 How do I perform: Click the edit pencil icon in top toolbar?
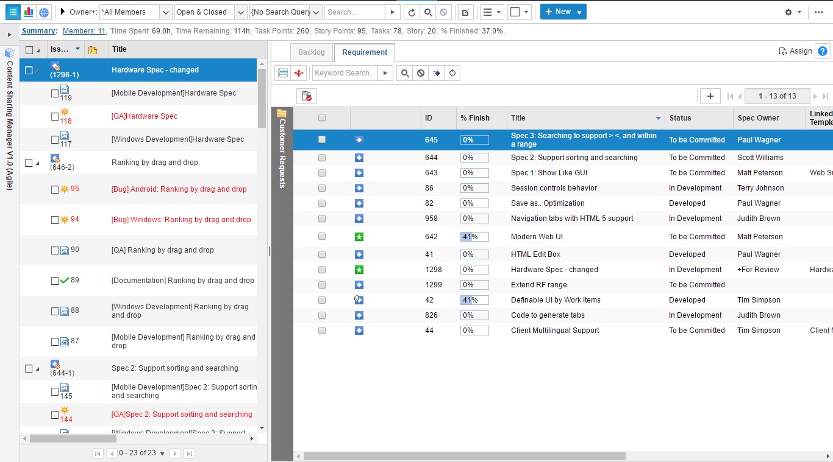pos(465,12)
